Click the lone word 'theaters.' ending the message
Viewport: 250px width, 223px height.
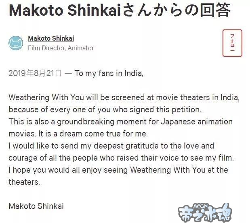(x=24, y=182)
